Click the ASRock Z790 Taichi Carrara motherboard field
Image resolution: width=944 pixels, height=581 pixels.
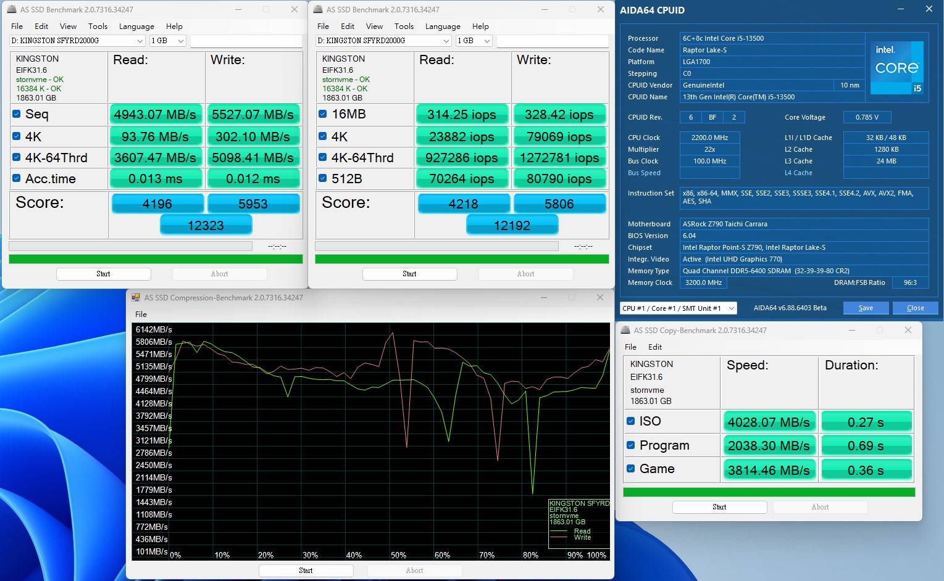coord(804,224)
